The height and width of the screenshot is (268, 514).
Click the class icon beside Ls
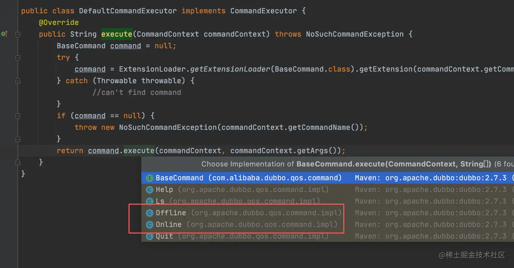click(149, 201)
